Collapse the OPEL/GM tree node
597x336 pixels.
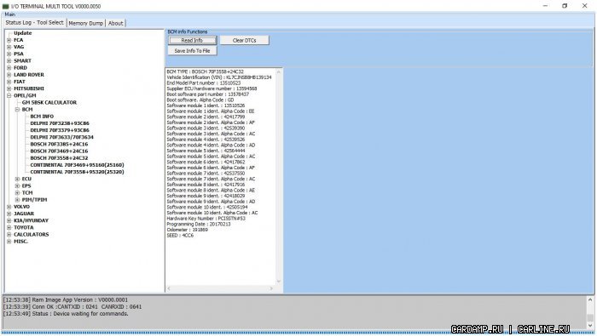pos(9,95)
